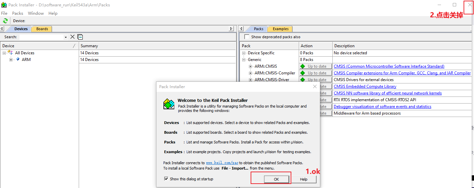Click the blue ARM vendor icon
Viewport: 474px width, 188px height.
[x=17, y=59]
